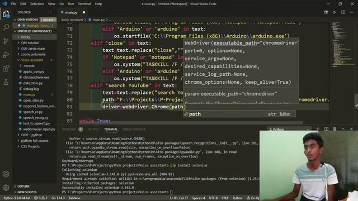Open the Explorer view in activity bar
The image size is (358, 201).
pyautogui.click(x=6, y=14)
